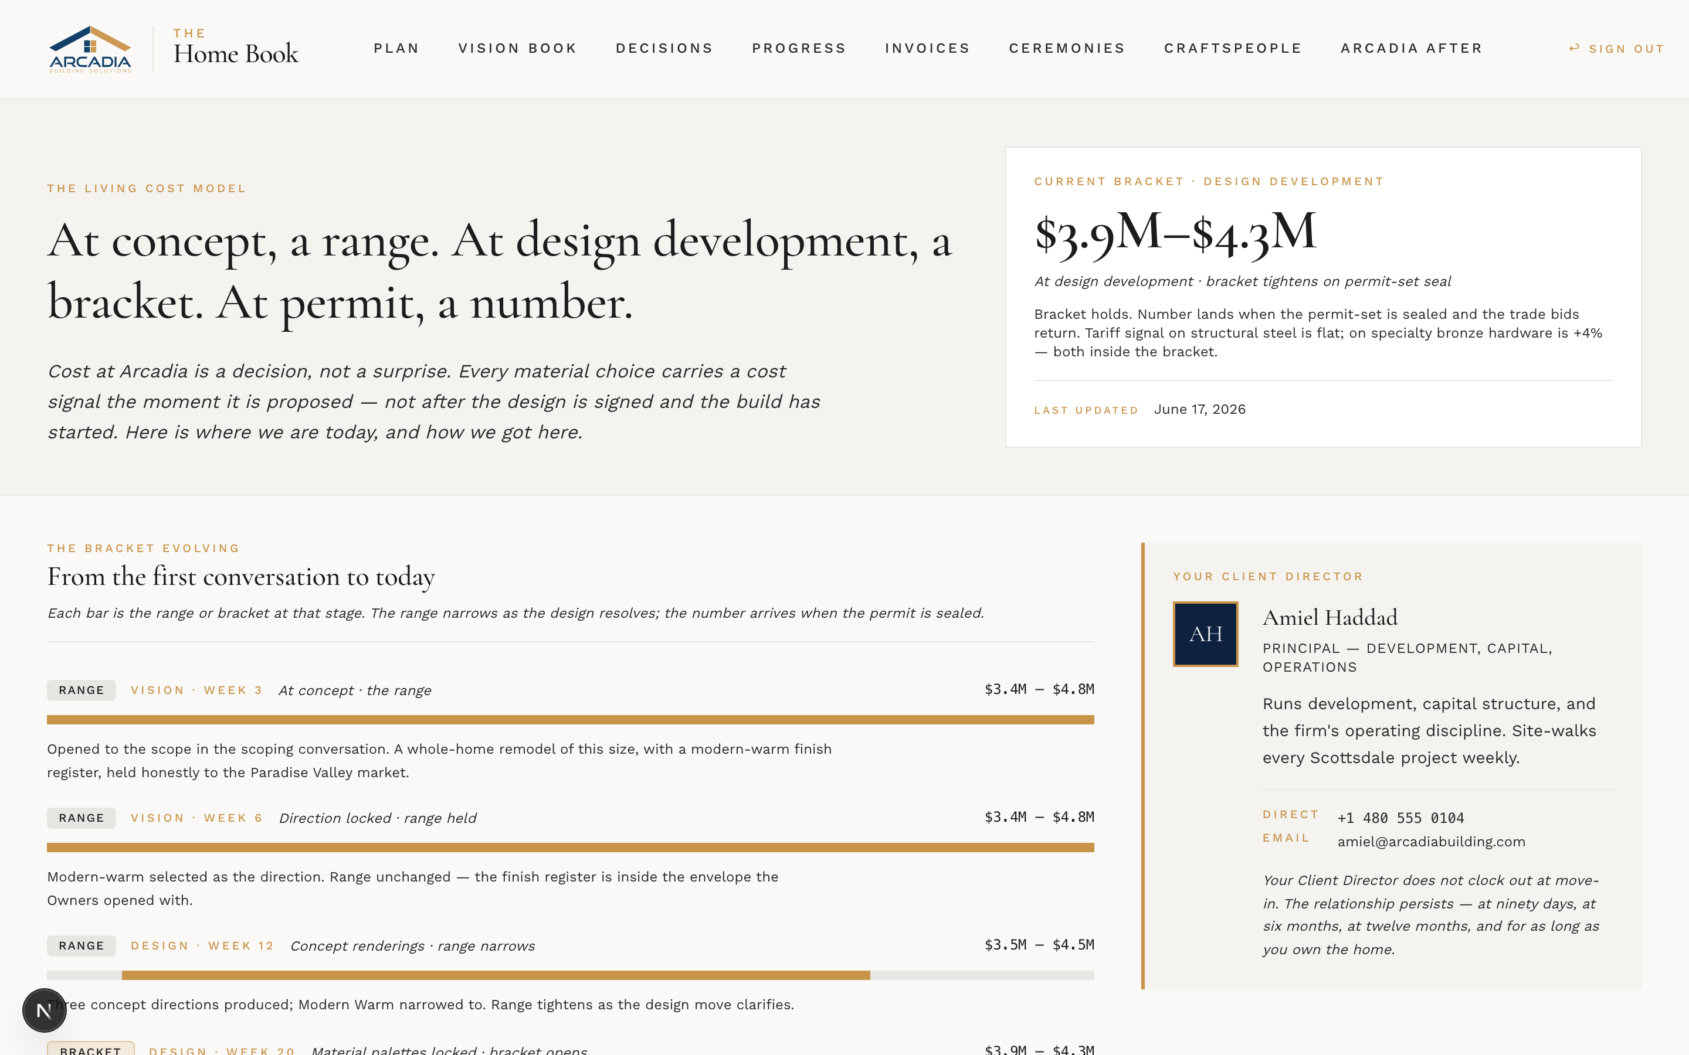Open the Ceremonies nav item

point(1066,48)
